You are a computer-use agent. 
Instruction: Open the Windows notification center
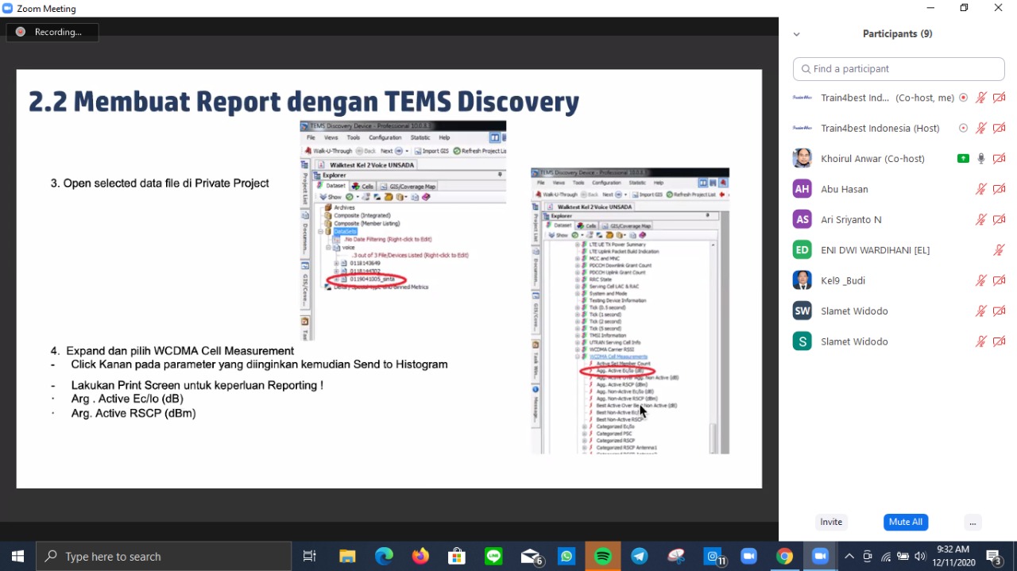tap(994, 557)
